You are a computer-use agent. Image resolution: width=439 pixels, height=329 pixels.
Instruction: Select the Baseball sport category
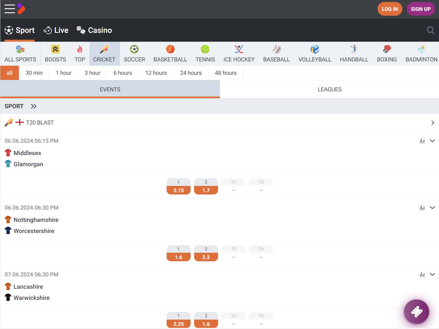[x=276, y=54]
